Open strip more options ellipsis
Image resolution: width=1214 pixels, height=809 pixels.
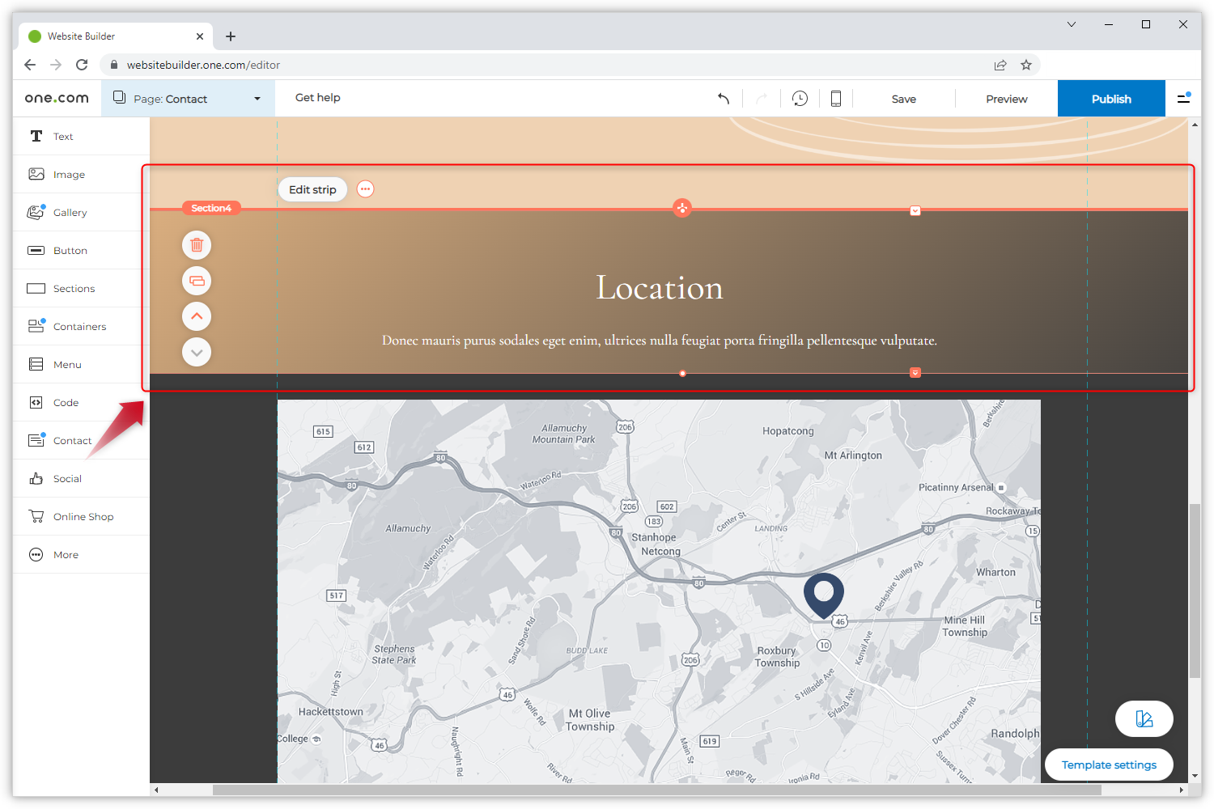click(x=366, y=189)
